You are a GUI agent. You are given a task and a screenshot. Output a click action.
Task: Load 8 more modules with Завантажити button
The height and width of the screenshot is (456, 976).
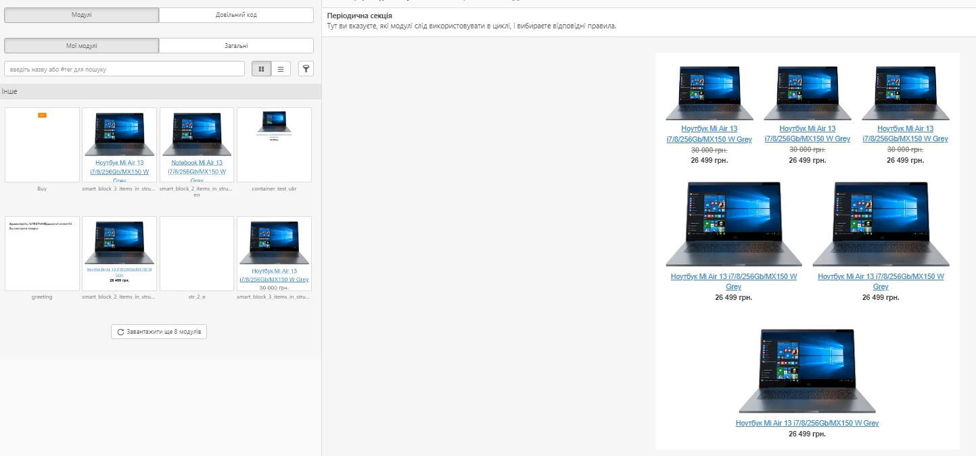click(159, 332)
